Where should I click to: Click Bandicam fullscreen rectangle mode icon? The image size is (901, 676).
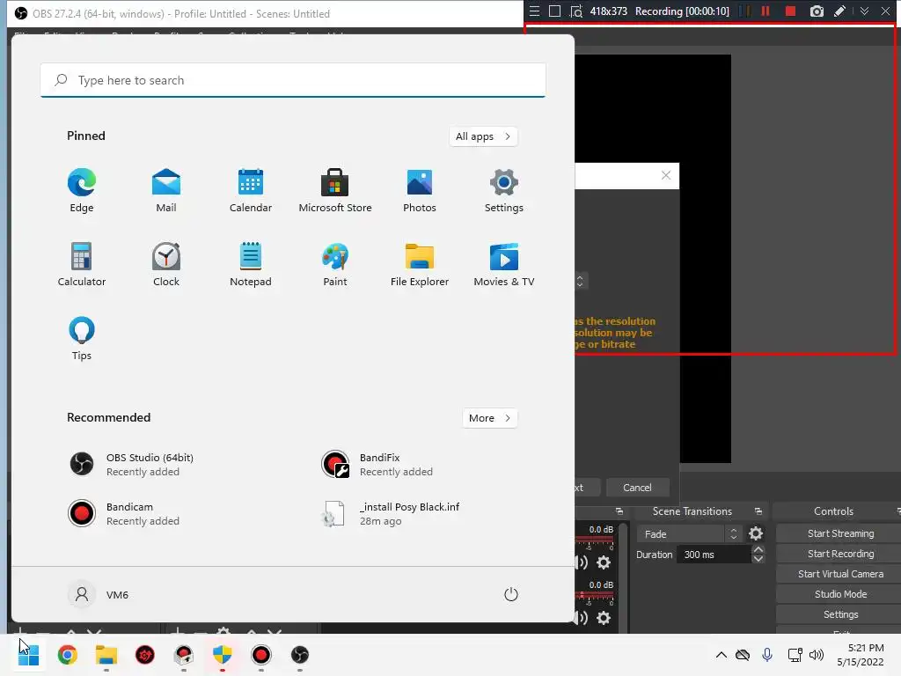[554, 11]
